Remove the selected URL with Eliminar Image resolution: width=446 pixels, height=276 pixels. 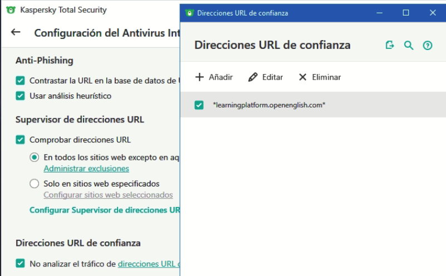pos(320,77)
